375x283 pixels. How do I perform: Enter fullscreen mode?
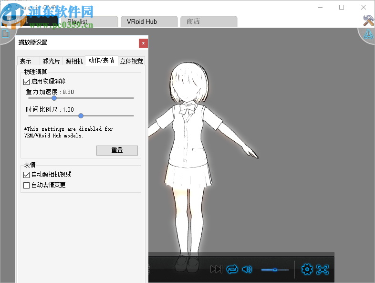pos(323,269)
